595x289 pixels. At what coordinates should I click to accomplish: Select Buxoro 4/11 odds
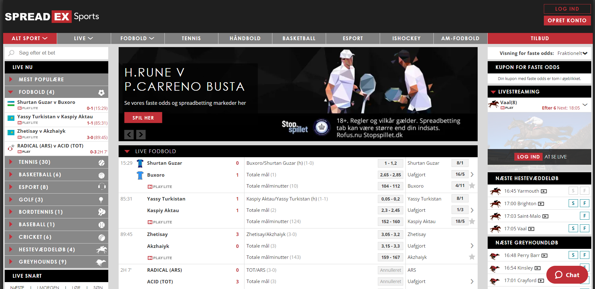click(x=460, y=185)
